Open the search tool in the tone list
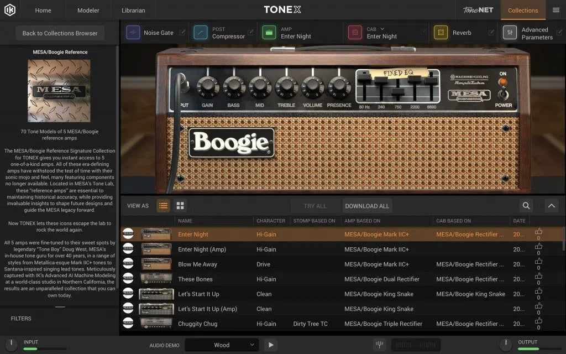 pos(526,205)
